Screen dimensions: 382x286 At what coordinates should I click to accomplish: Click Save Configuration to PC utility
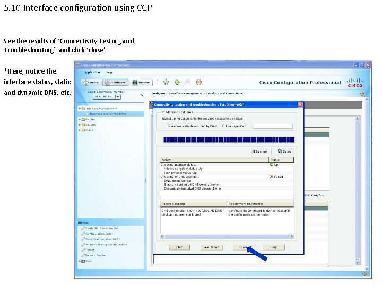click(101, 239)
